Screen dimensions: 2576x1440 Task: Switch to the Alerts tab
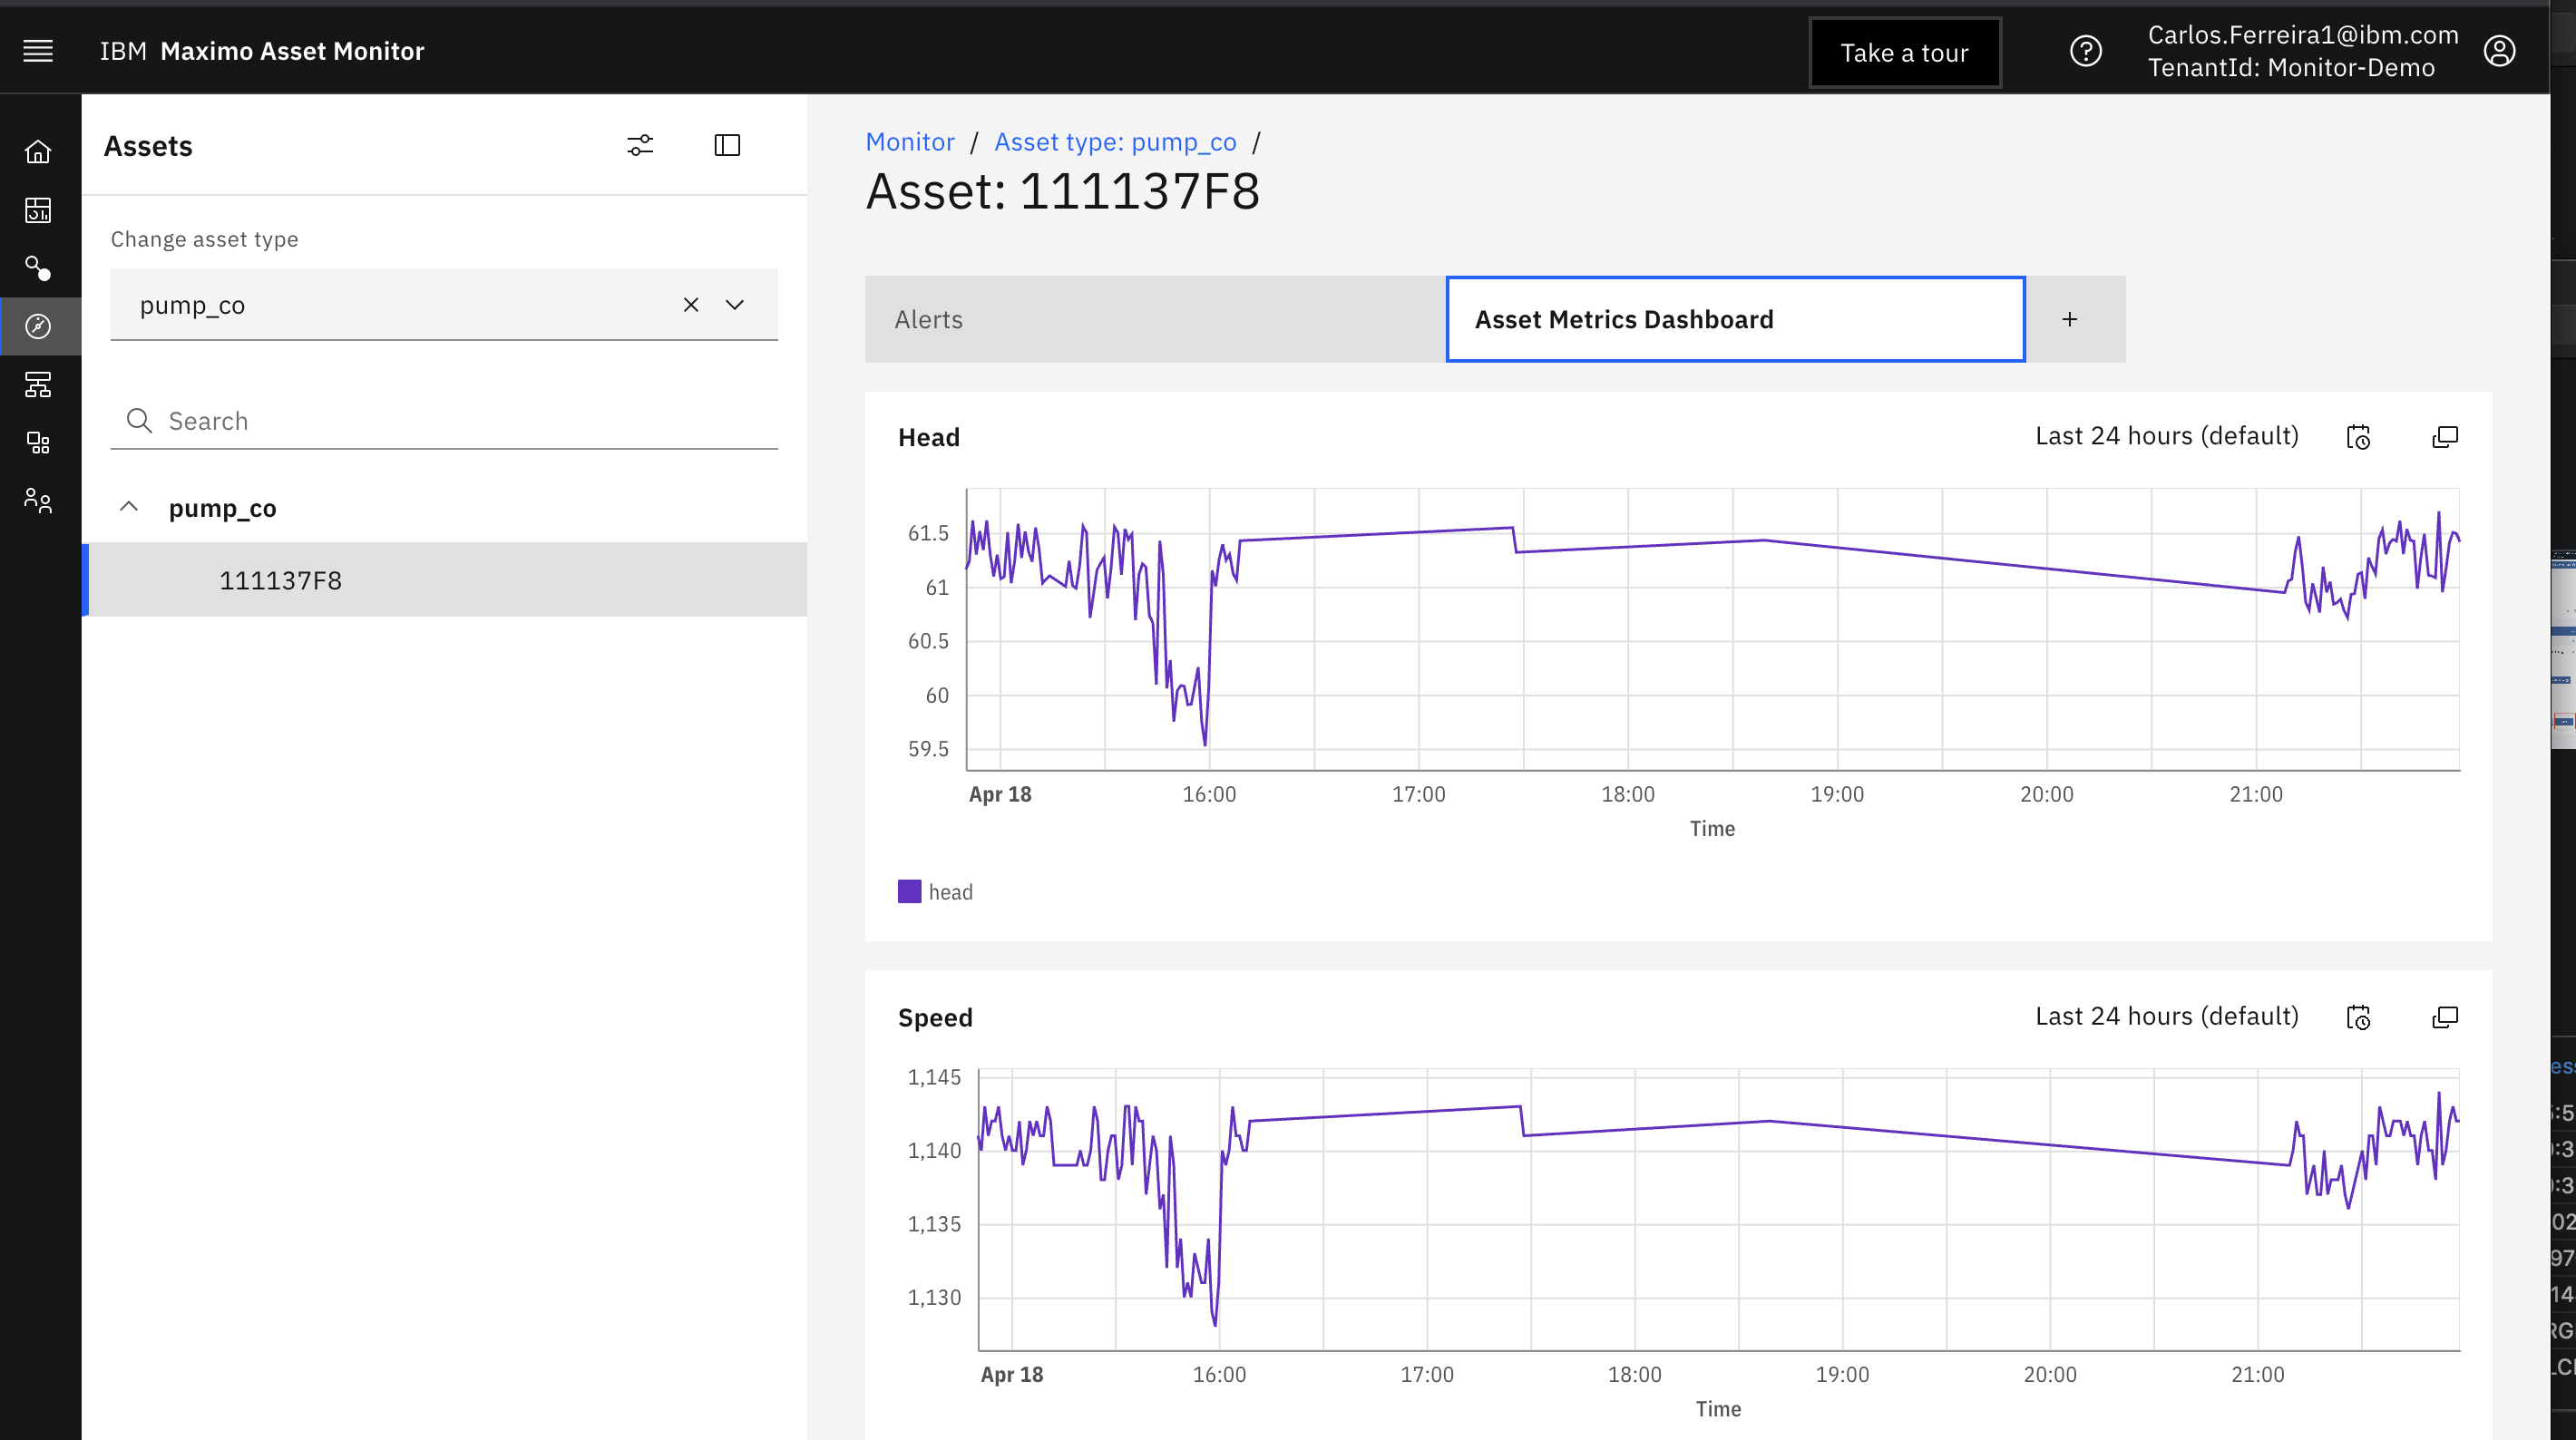[x=1155, y=319]
